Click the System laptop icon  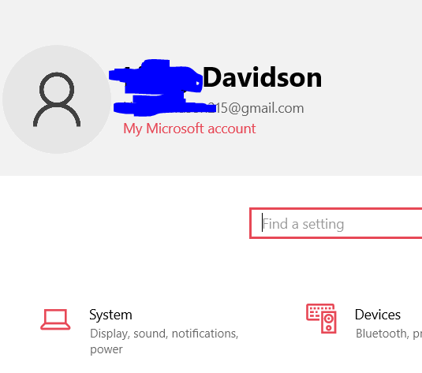pyautogui.click(x=55, y=319)
